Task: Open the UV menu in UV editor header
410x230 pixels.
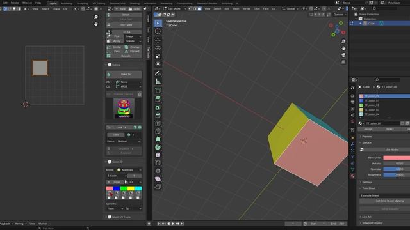Action: point(65,9)
